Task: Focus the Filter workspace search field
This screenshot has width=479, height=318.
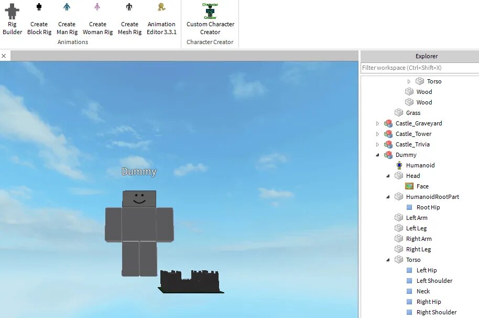Action: 420,68
